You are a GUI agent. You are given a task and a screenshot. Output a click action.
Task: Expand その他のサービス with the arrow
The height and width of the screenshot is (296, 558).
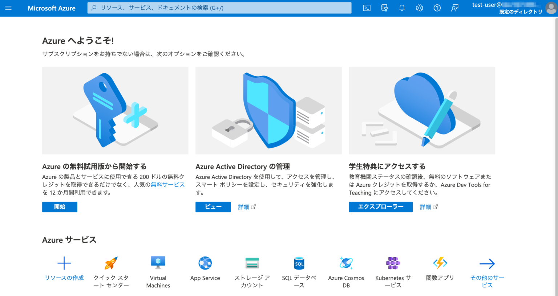tap(487, 263)
